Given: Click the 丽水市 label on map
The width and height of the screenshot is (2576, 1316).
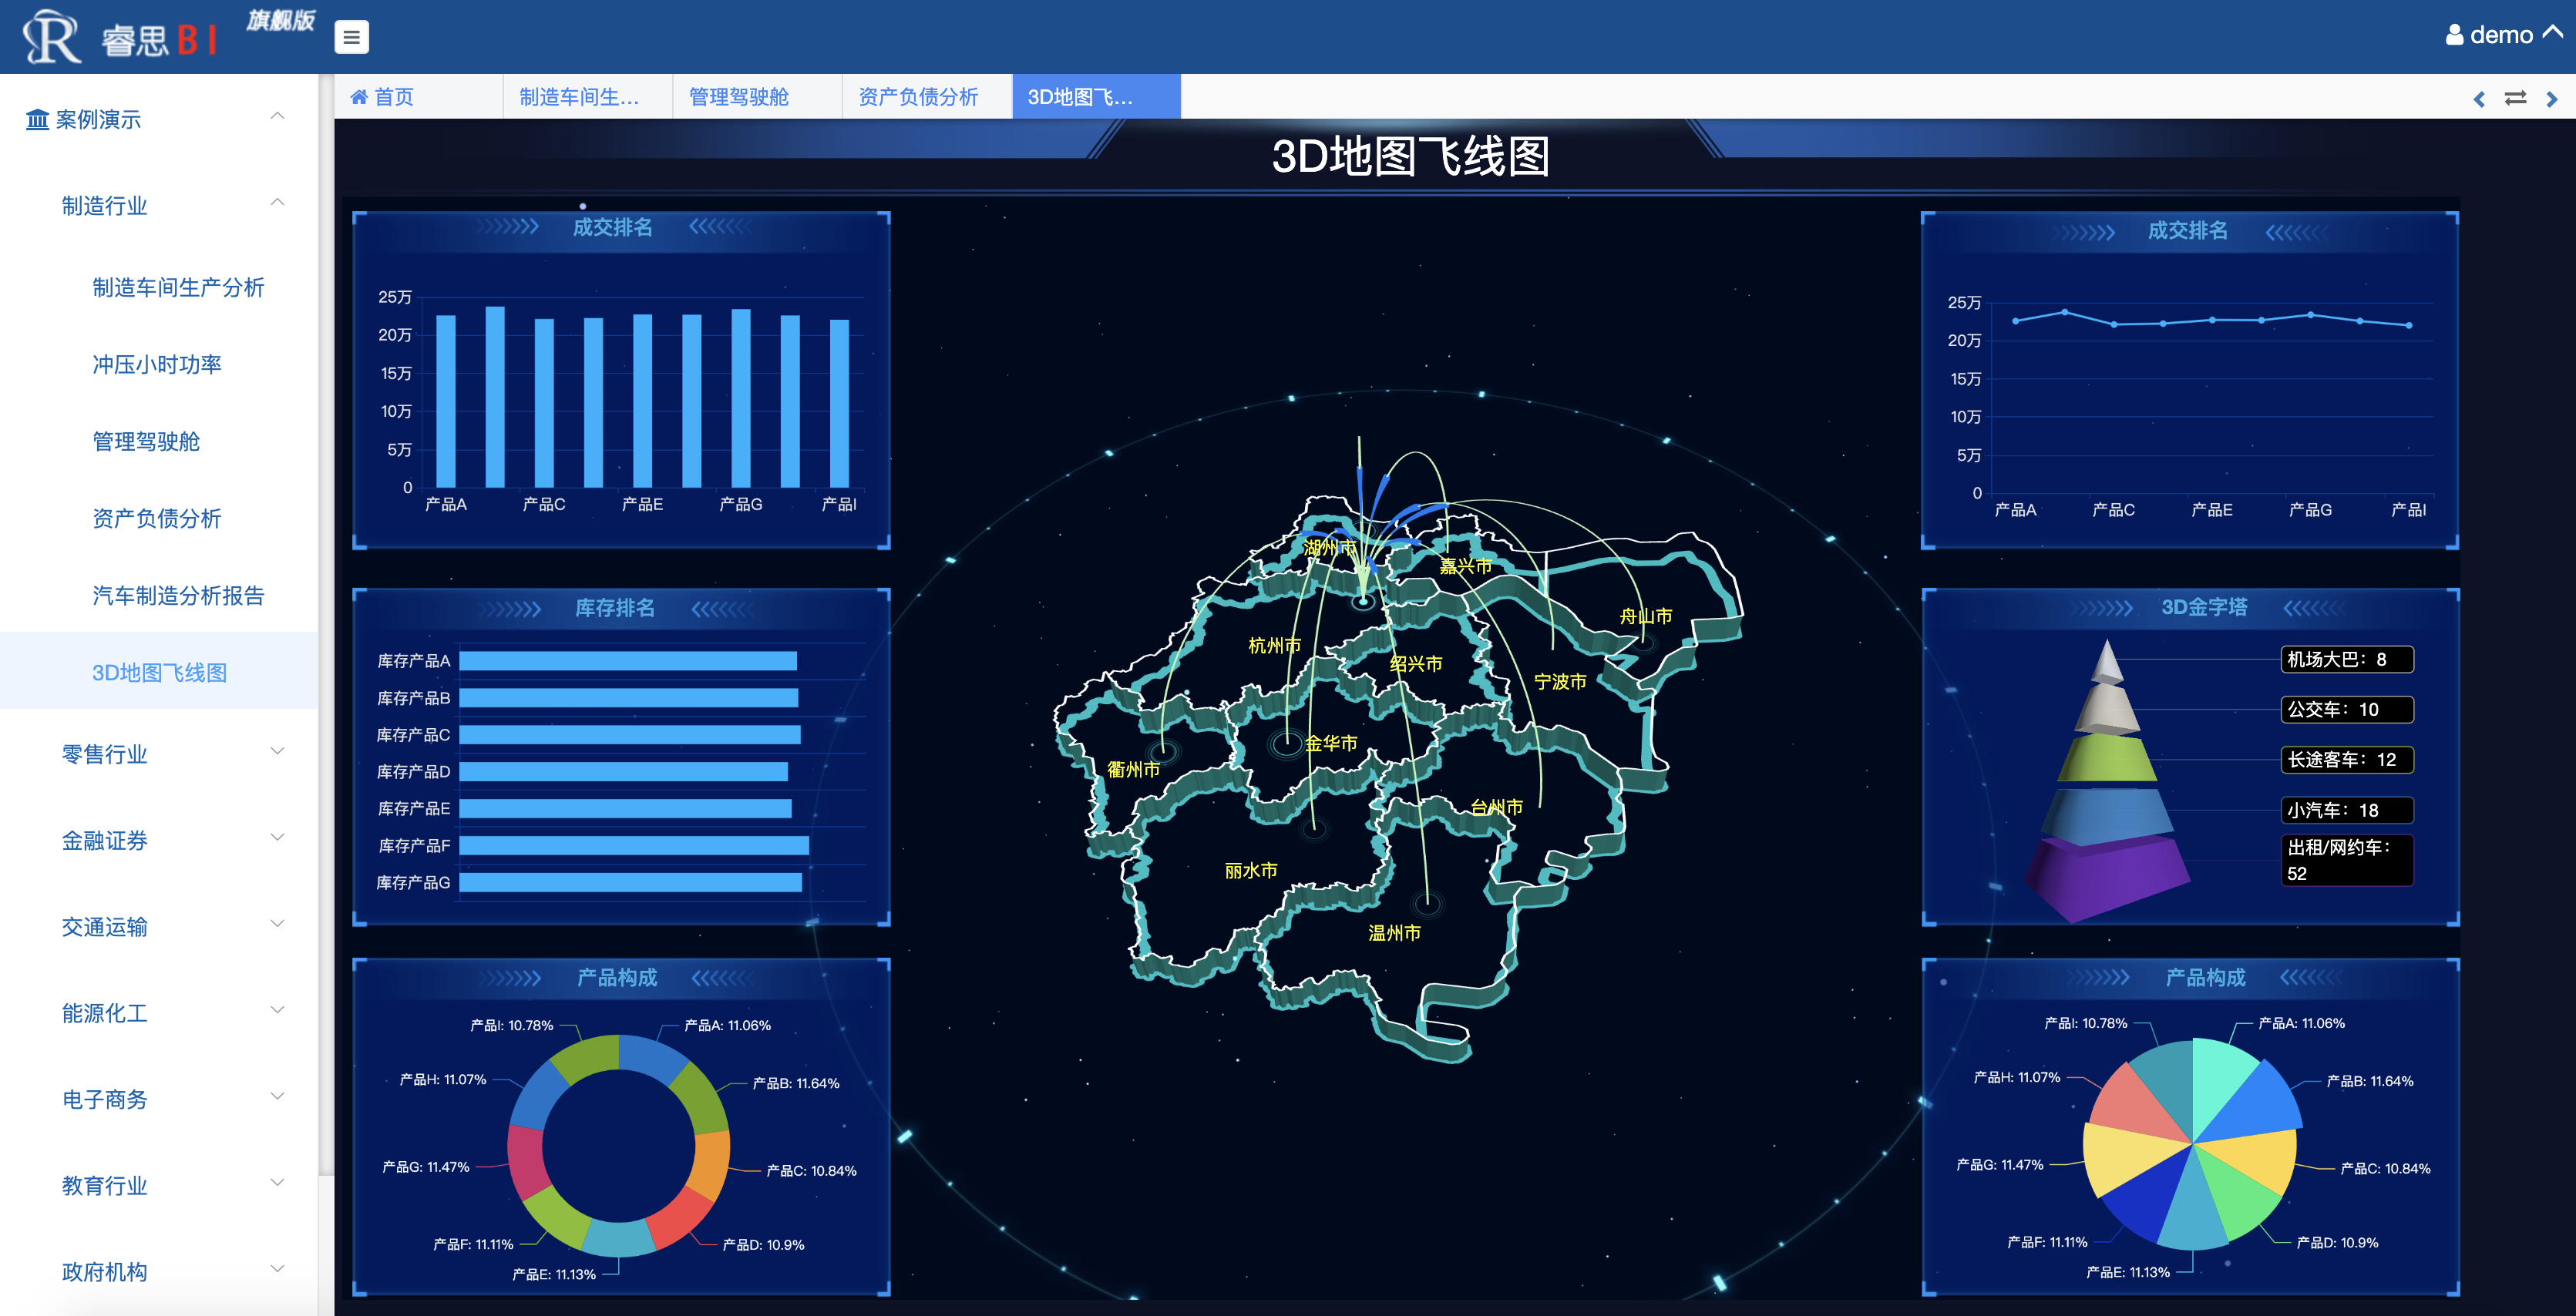Looking at the screenshot, I should [x=1251, y=871].
